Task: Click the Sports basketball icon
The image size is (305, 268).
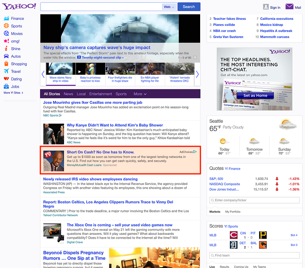Action: pyautogui.click(x=6, y=26)
